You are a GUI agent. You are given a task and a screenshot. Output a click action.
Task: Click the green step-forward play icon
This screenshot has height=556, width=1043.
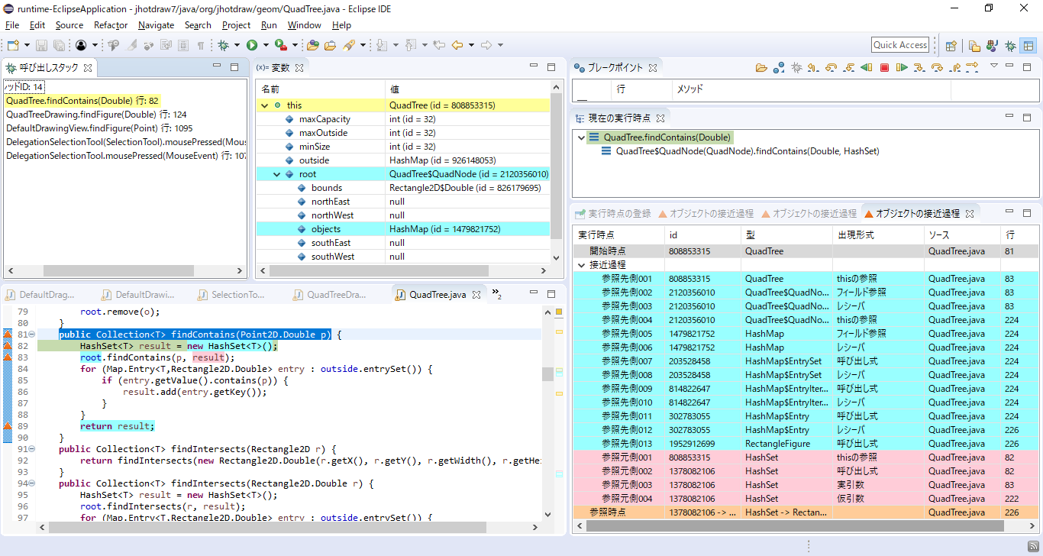pos(902,67)
